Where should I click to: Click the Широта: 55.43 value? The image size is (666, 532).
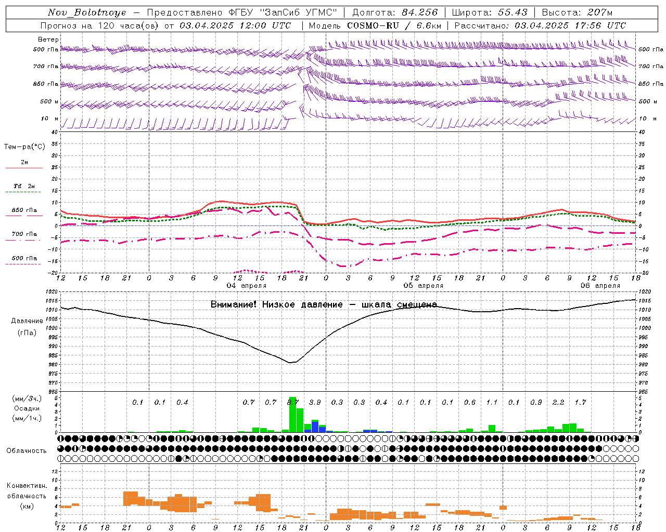[x=490, y=12]
